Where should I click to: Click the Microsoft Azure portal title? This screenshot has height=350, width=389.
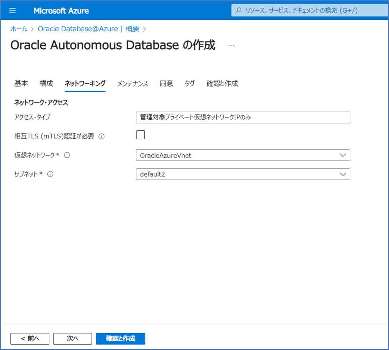coord(61,11)
